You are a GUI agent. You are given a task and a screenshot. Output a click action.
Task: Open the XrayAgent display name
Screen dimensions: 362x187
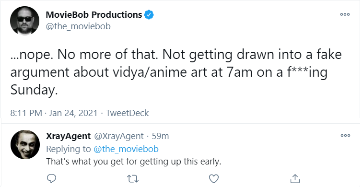coord(68,136)
